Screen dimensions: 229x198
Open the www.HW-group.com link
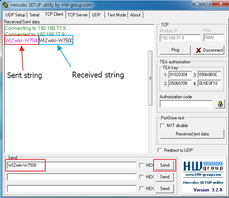(203, 175)
